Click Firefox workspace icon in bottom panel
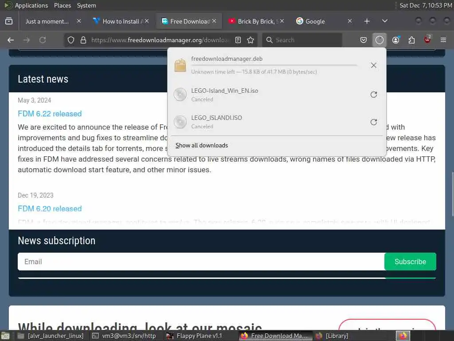The height and width of the screenshot is (341, 454). point(403,336)
